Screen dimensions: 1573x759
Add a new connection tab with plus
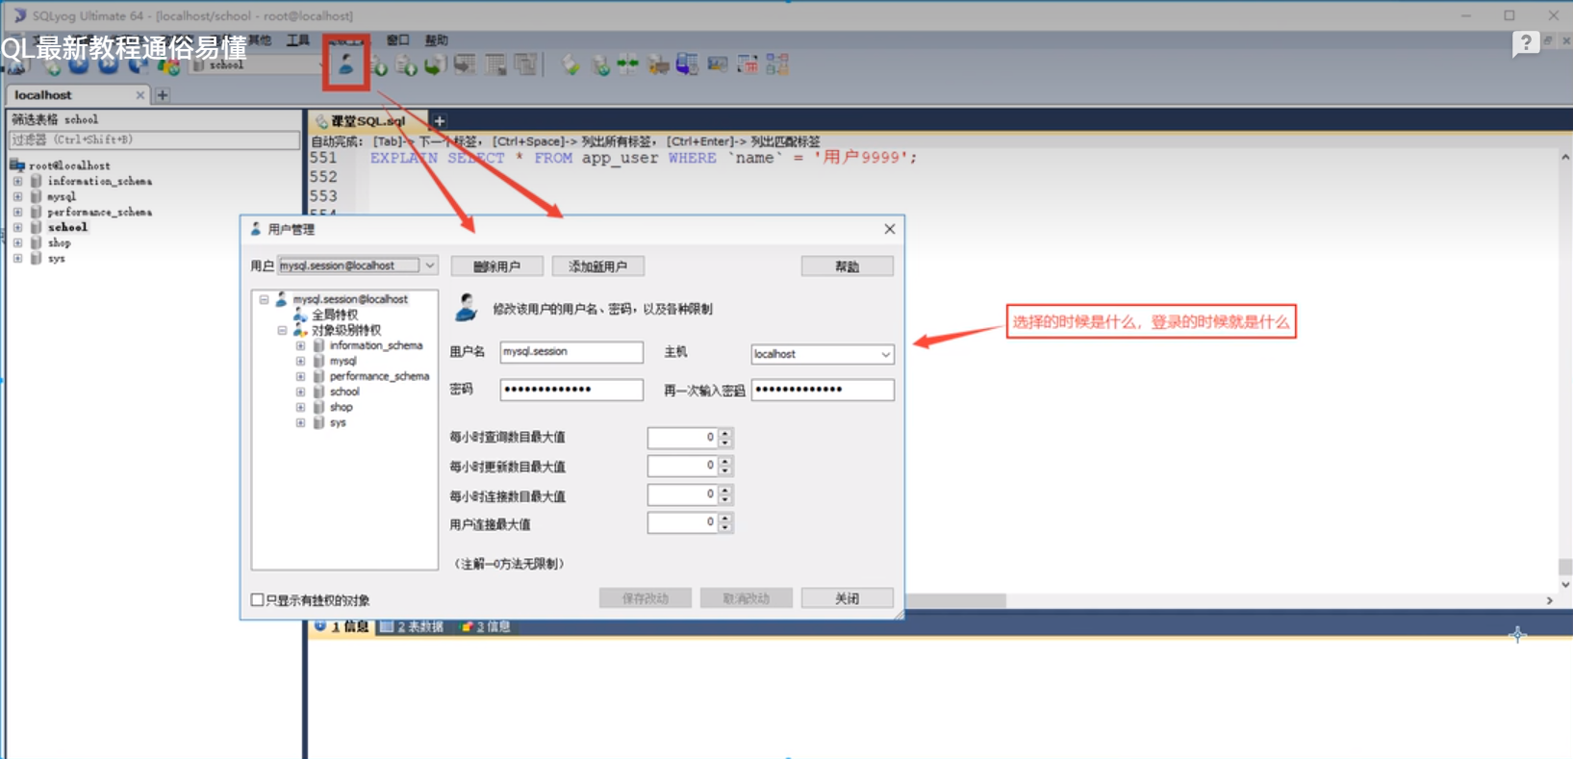click(163, 95)
